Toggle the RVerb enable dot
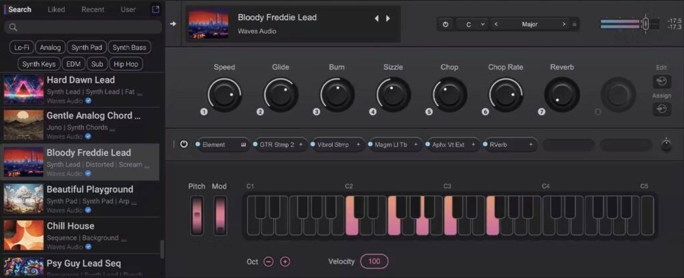 pyautogui.click(x=486, y=145)
